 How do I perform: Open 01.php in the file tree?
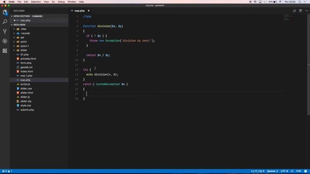tap(25, 55)
